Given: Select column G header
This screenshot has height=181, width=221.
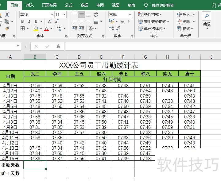Looking at the screenshot, I should [145, 57].
